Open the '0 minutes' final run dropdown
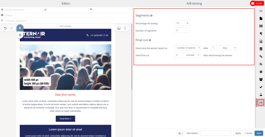Viewport: 265px width, 137px height. point(187,55)
